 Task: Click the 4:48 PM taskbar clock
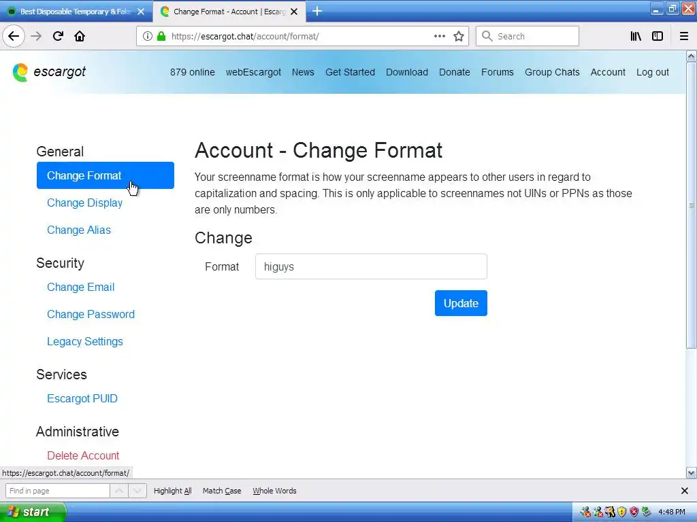click(672, 512)
